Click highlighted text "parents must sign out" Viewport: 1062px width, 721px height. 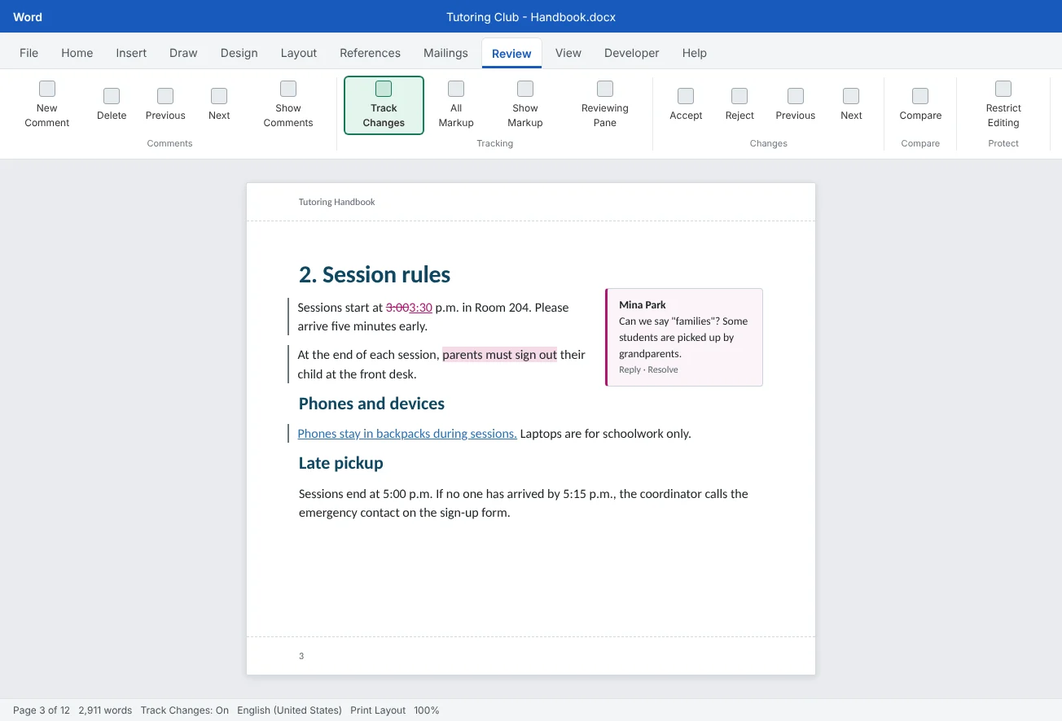point(499,355)
